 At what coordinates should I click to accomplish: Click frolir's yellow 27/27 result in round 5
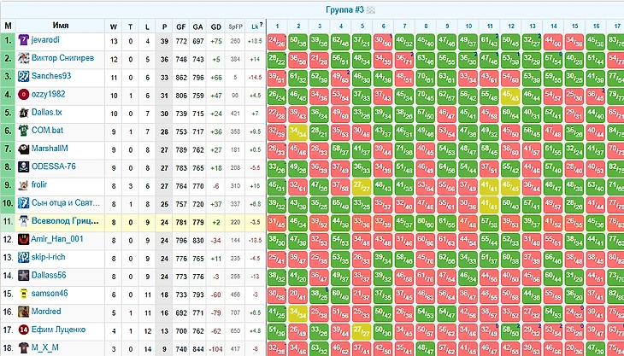(x=362, y=187)
